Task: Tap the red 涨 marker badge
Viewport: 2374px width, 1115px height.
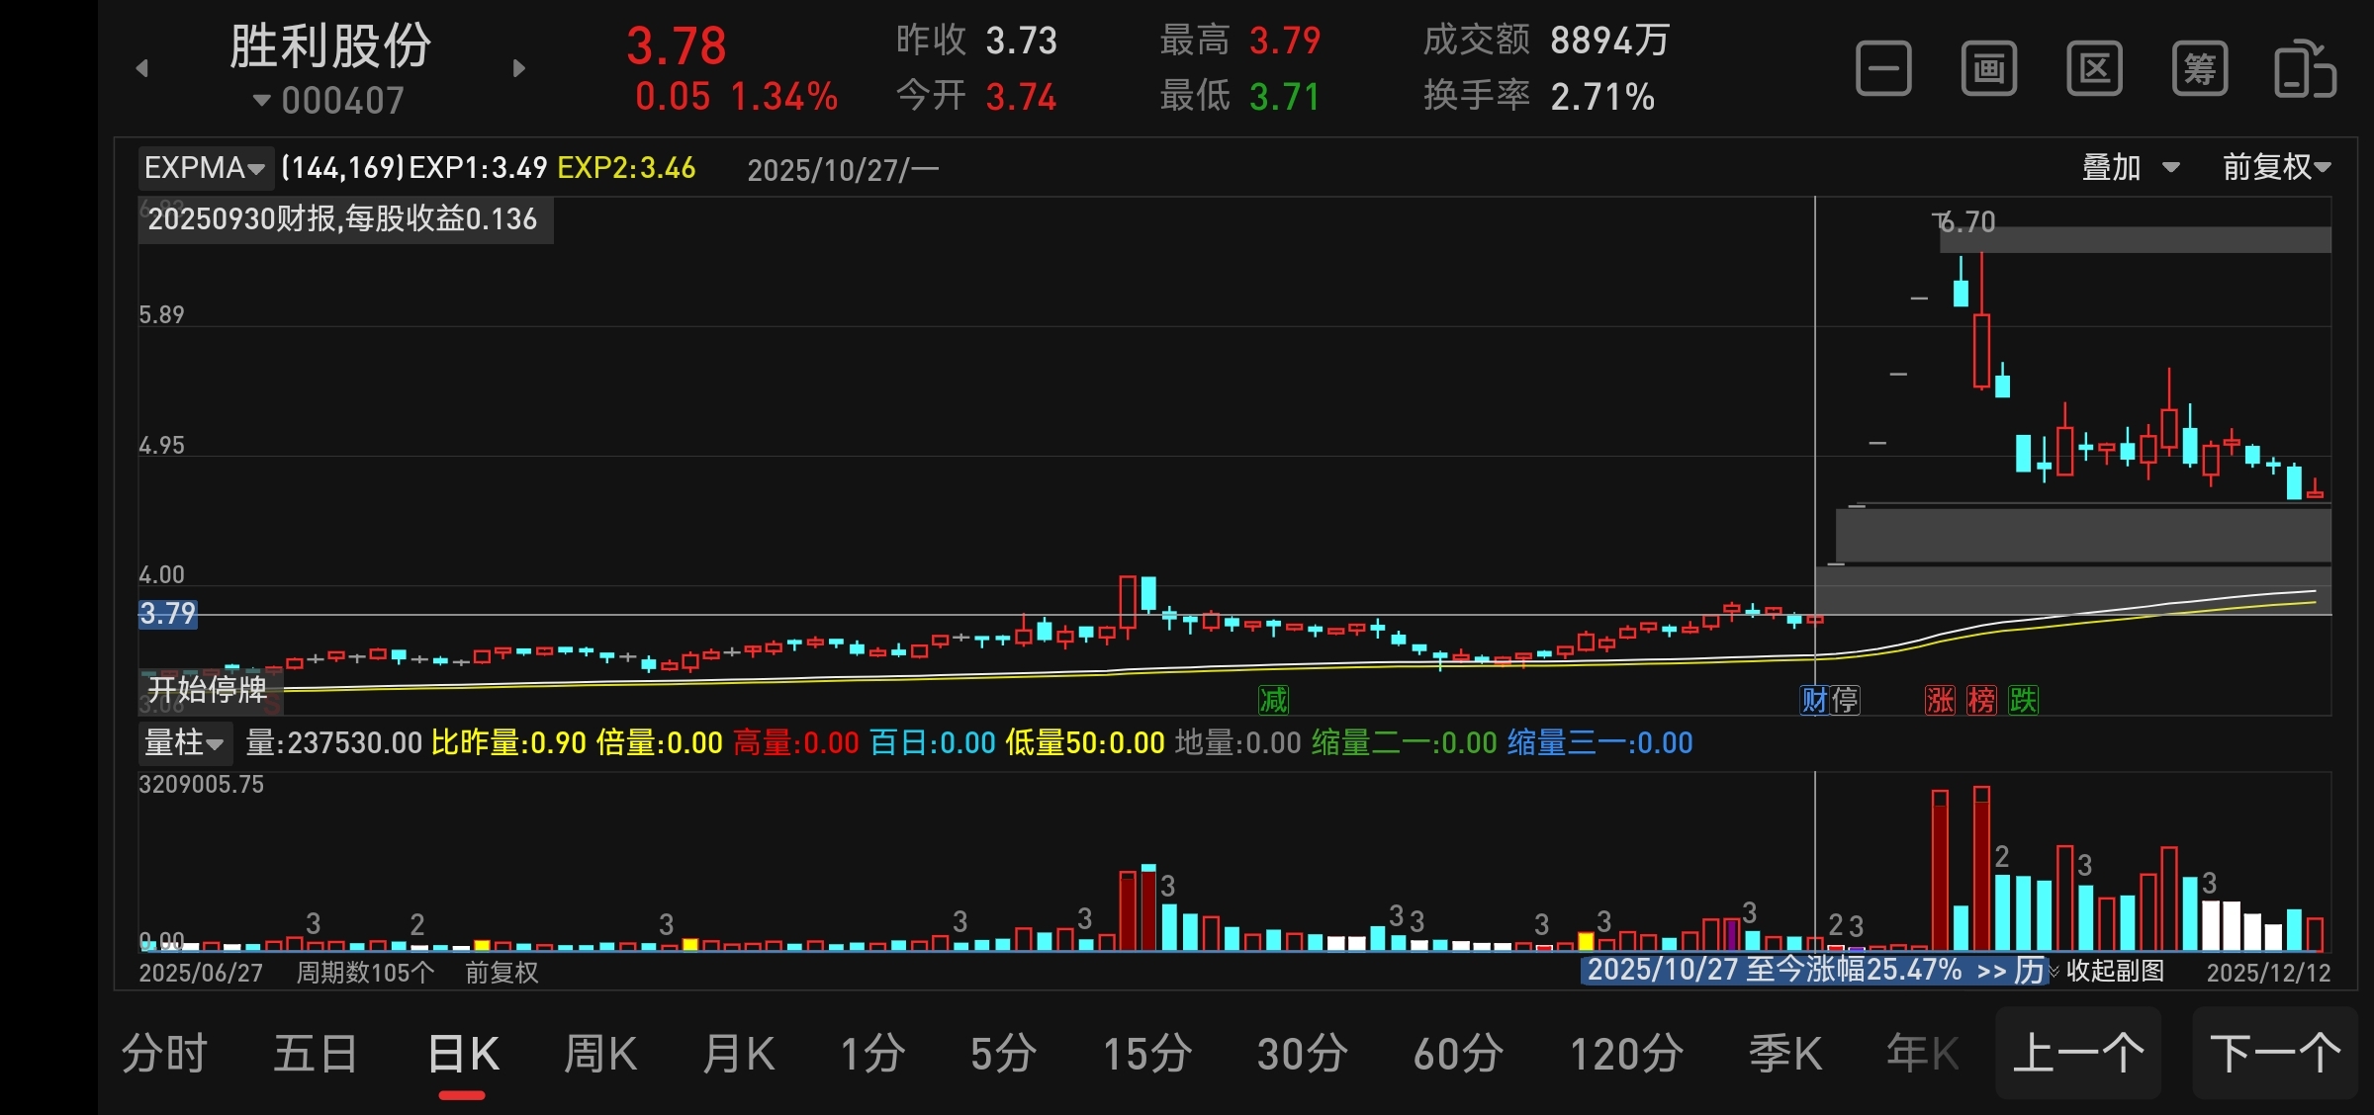Action: (x=1940, y=700)
